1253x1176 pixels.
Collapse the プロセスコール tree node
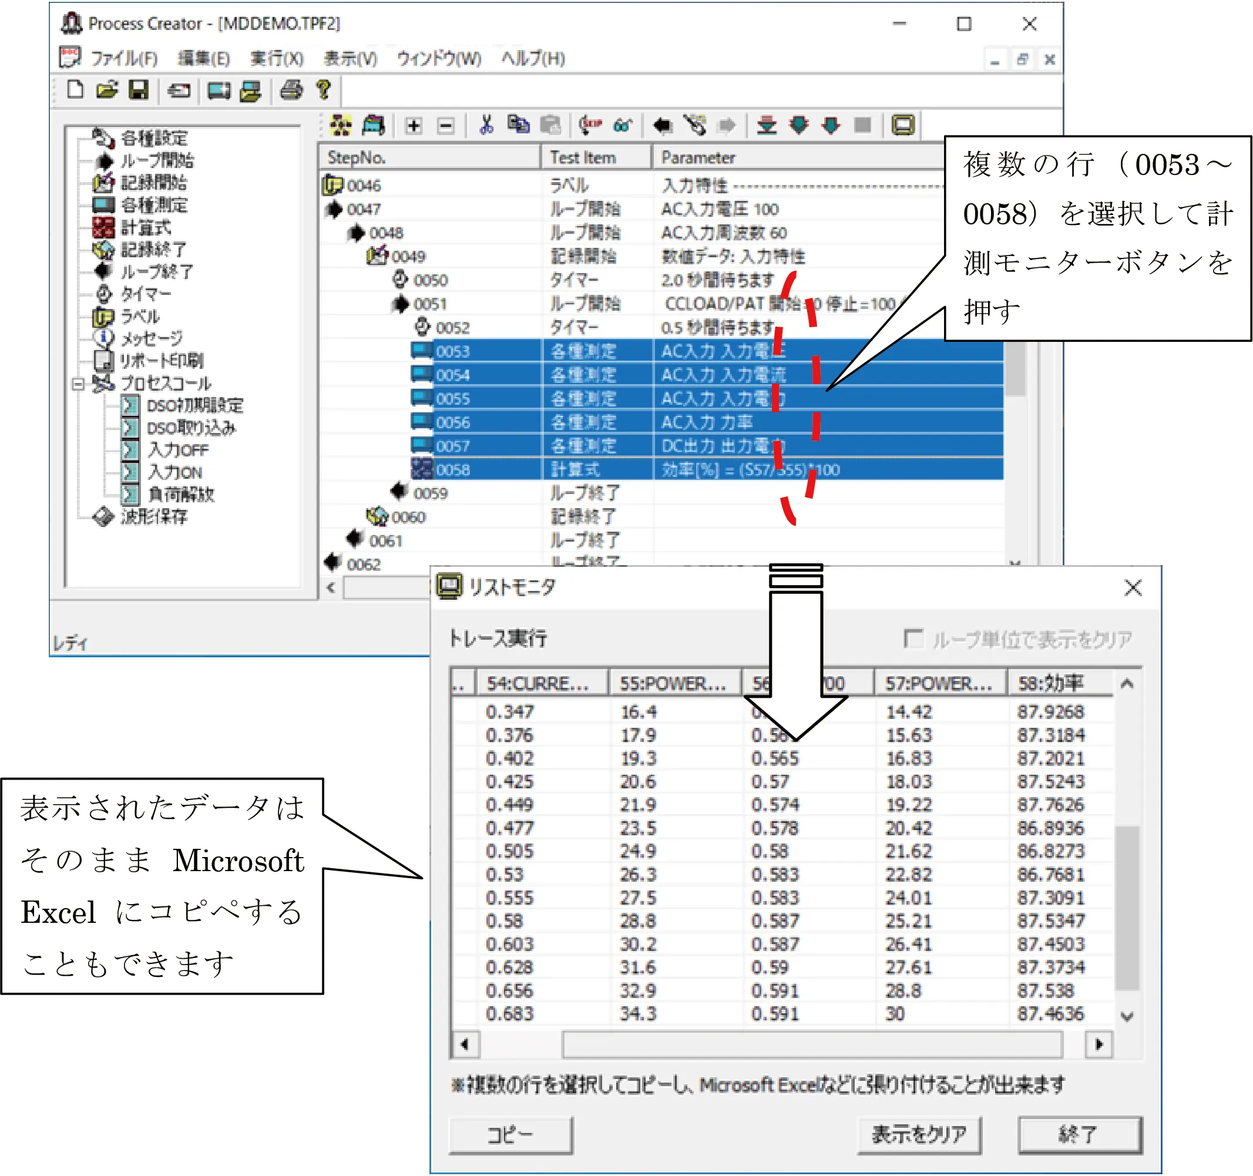click(x=78, y=383)
